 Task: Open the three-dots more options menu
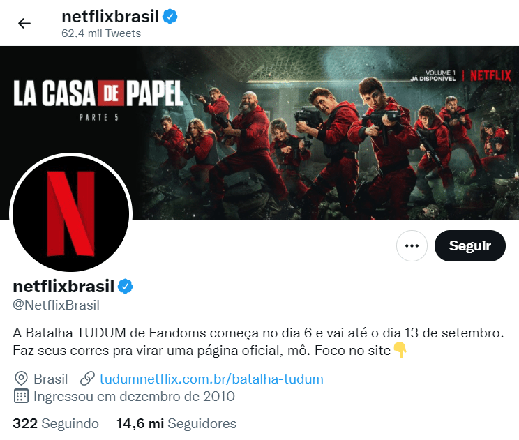(412, 246)
